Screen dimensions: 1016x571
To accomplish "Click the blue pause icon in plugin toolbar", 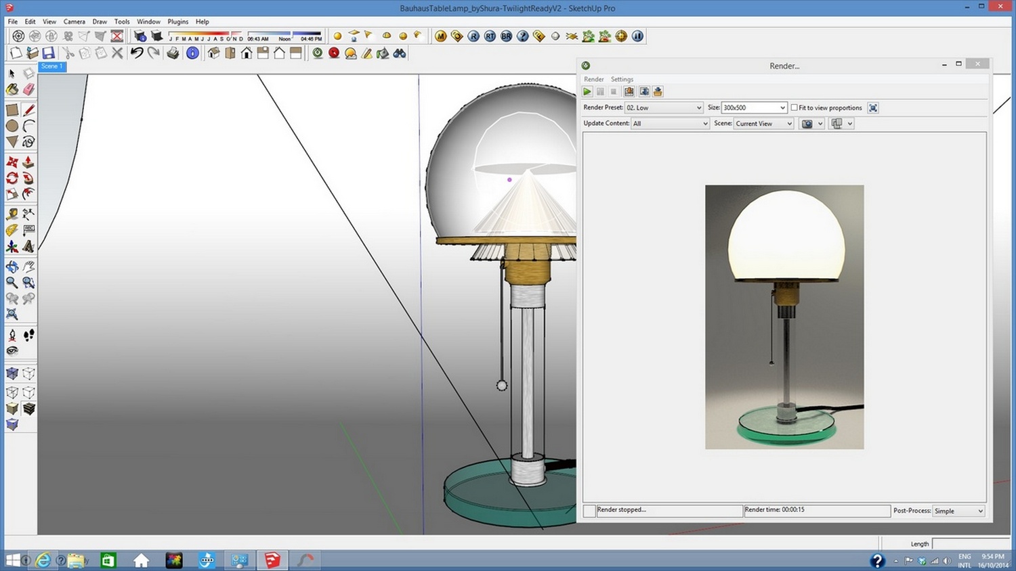I will pos(637,36).
